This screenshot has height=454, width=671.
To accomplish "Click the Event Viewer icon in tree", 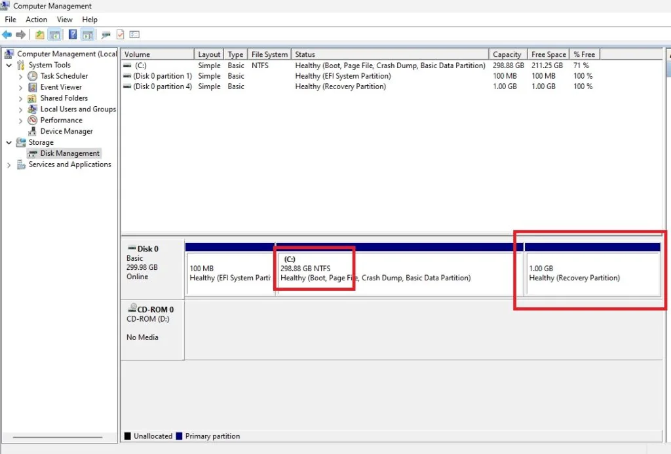I will (x=33, y=87).
